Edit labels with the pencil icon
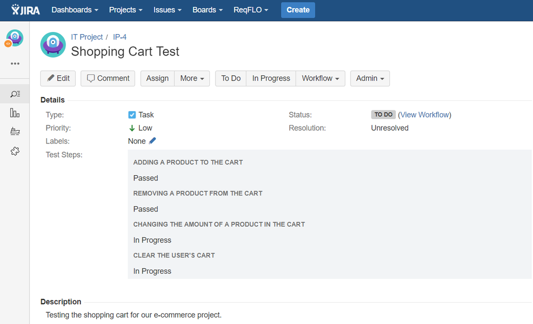Screen dimensions: 533x324 point(152,141)
